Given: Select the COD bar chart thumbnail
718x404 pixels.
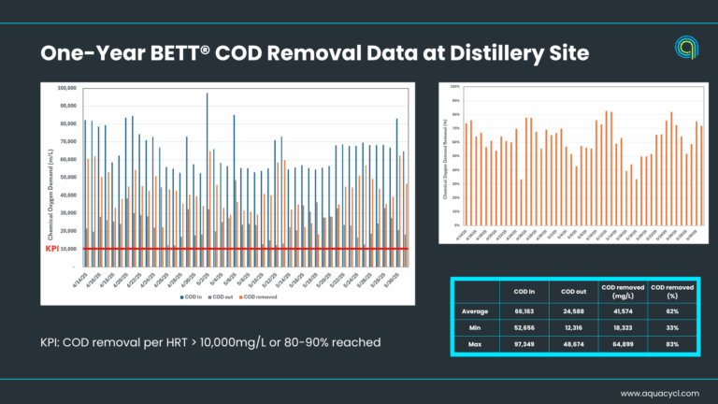Looking at the screenshot, I should click(x=227, y=194).
